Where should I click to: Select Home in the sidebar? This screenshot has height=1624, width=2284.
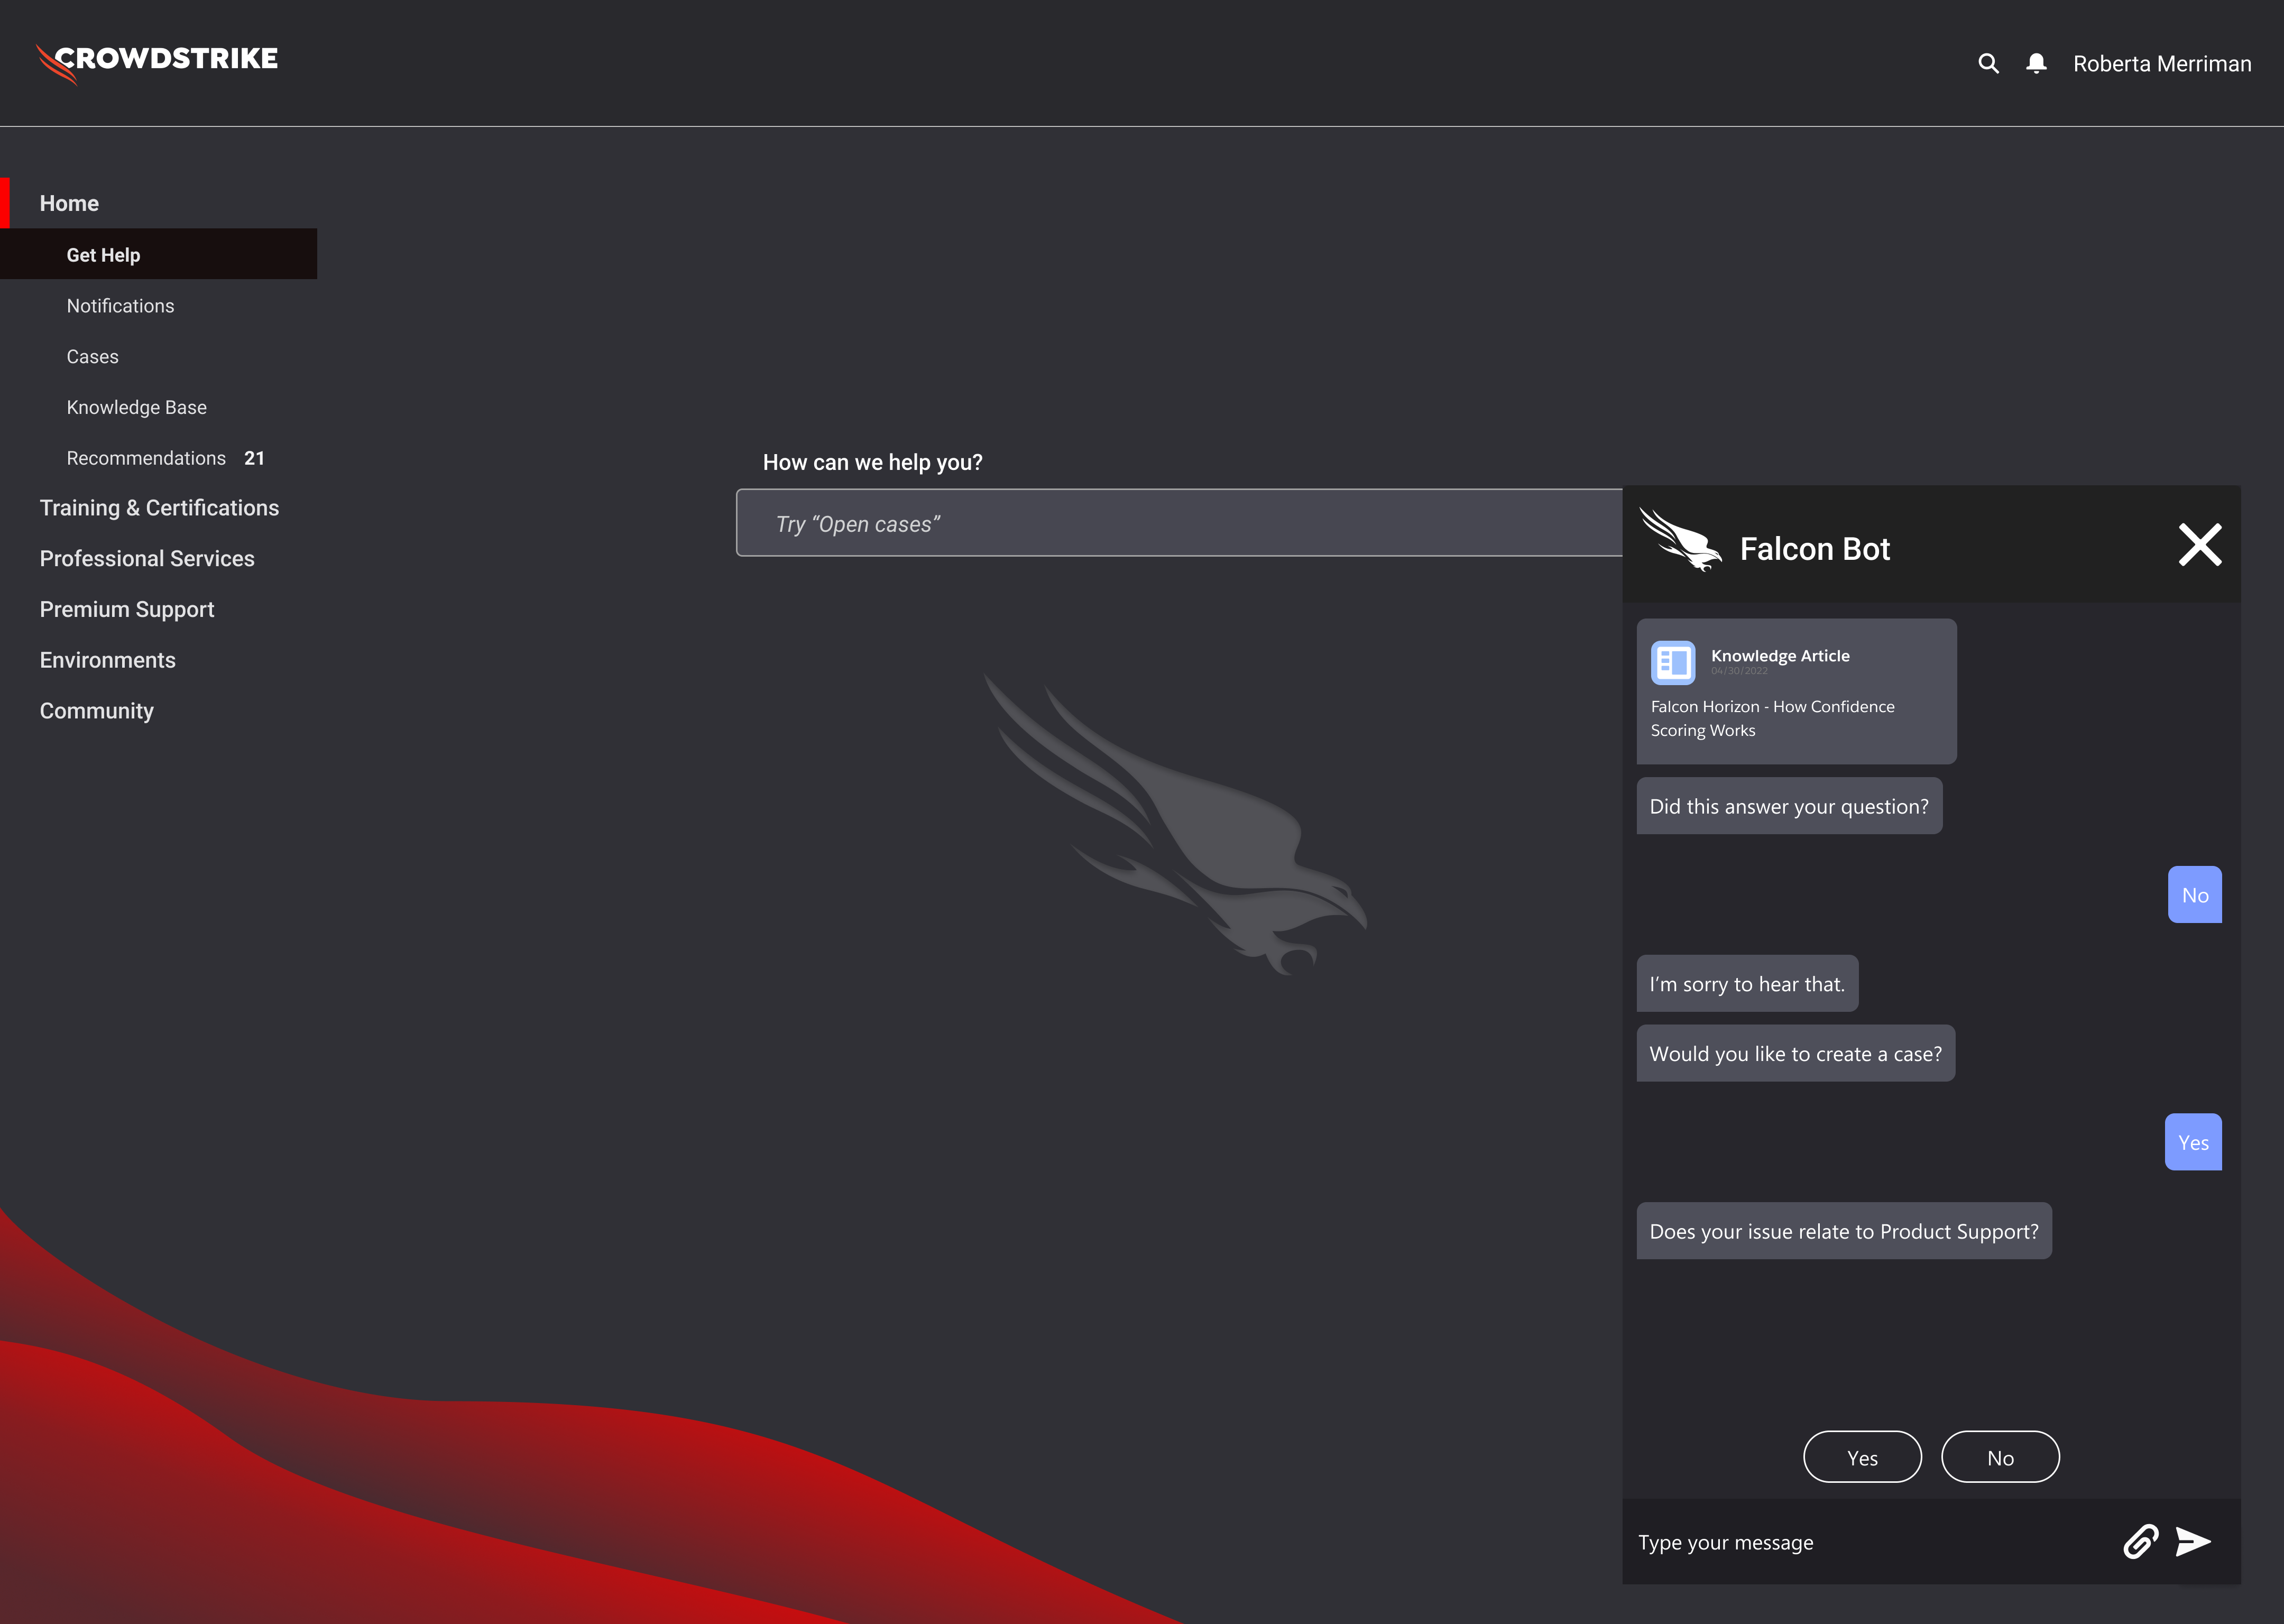69,203
